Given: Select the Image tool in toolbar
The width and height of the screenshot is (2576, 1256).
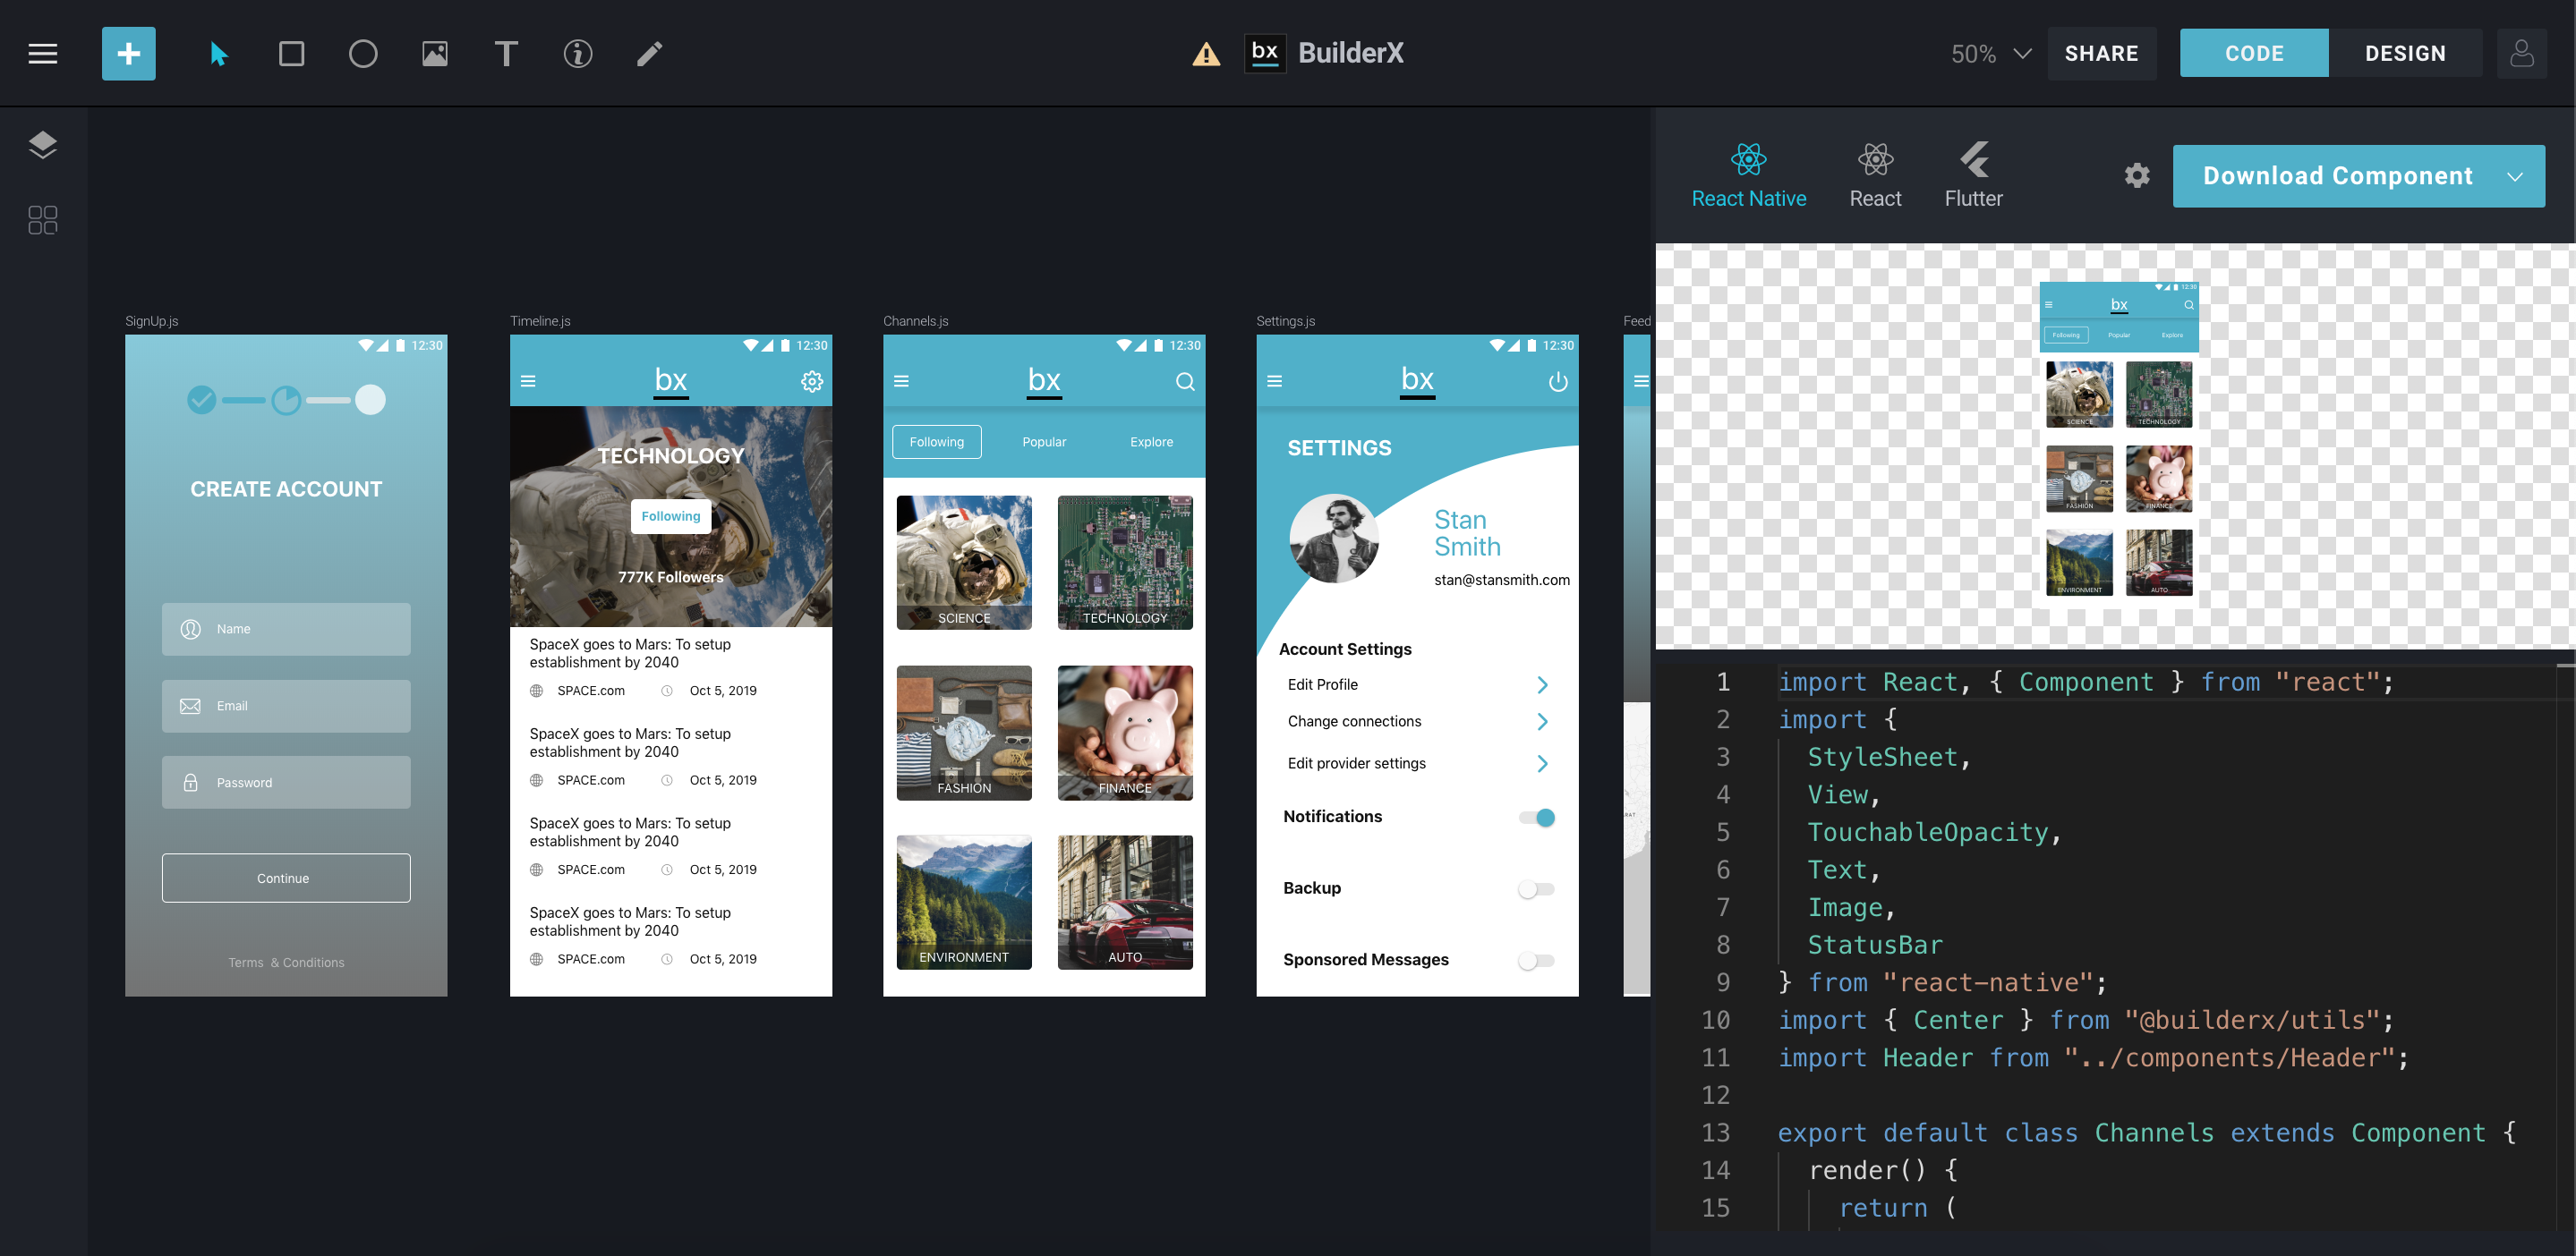Looking at the screenshot, I should (x=434, y=53).
